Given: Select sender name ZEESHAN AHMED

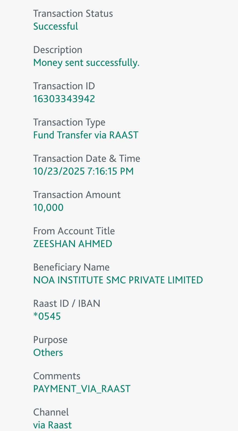Looking at the screenshot, I should [x=73, y=244].
